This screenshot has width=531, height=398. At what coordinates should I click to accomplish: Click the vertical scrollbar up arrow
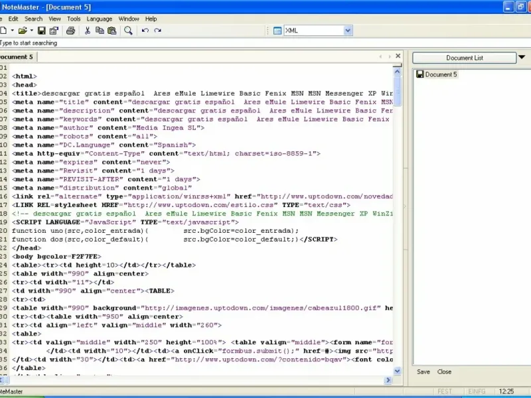[x=397, y=72]
